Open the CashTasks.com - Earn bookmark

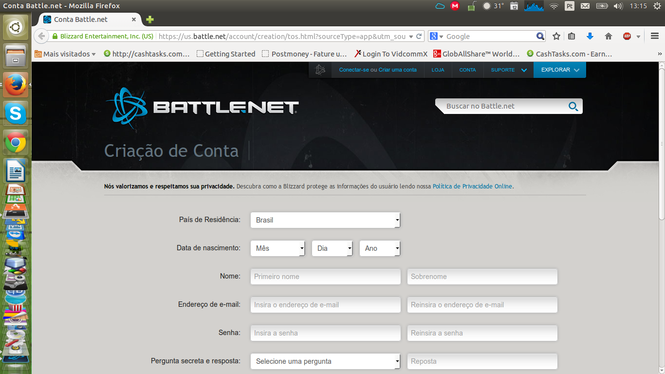[570, 54]
